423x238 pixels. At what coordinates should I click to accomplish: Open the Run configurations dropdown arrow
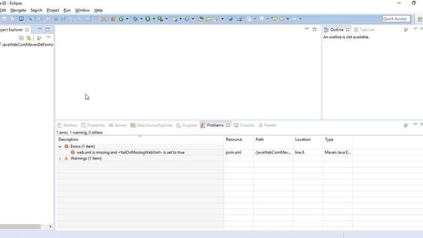point(154,19)
